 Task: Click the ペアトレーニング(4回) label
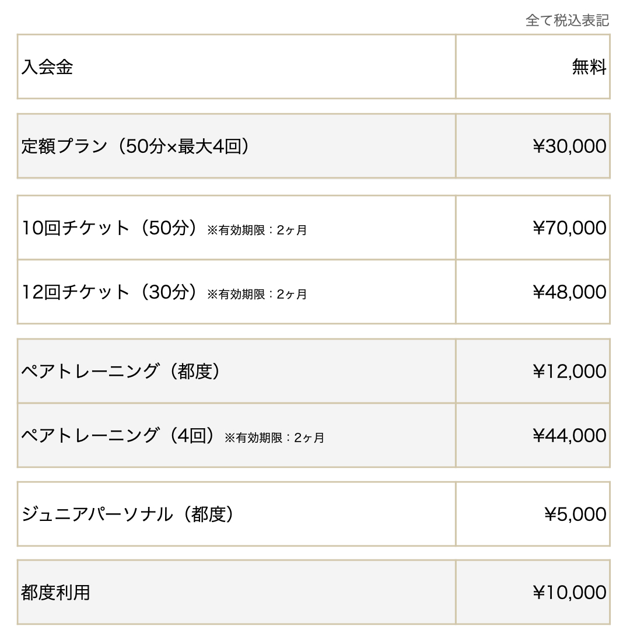pos(118,436)
